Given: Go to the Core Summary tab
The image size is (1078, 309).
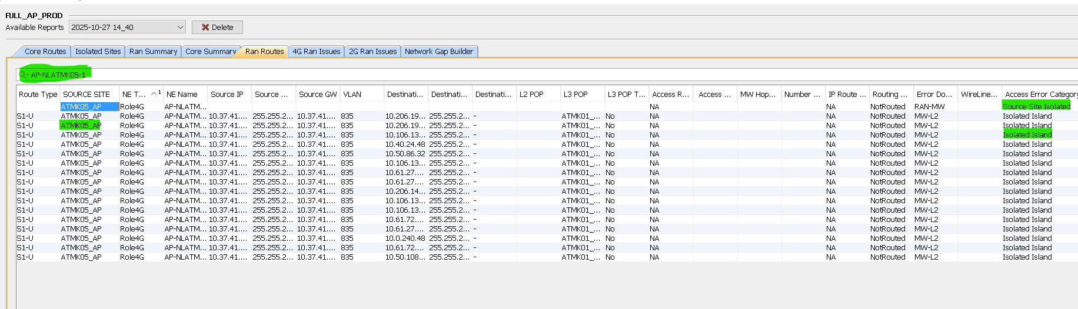Looking at the screenshot, I should (x=210, y=52).
